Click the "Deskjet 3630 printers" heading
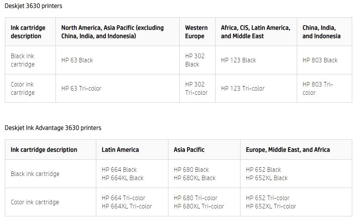The image size is (356, 219). 34,6
